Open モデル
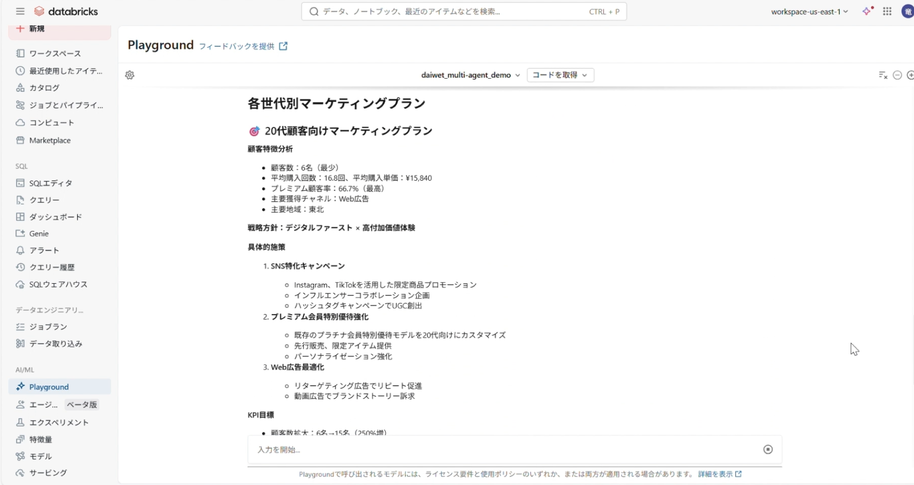914x485 pixels. (x=40, y=456)
